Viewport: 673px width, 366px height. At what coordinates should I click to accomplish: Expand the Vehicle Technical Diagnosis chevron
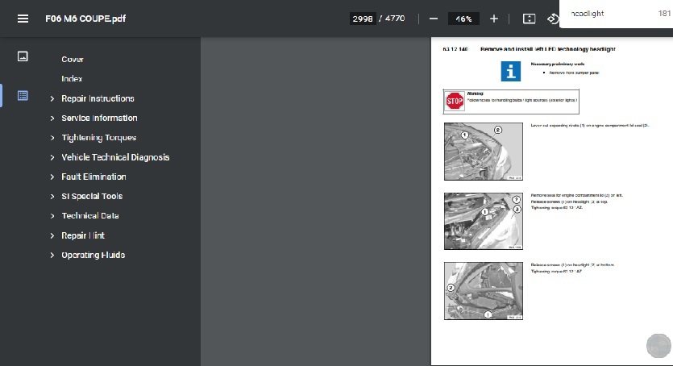pyautogui.click(x=52, y=157)
